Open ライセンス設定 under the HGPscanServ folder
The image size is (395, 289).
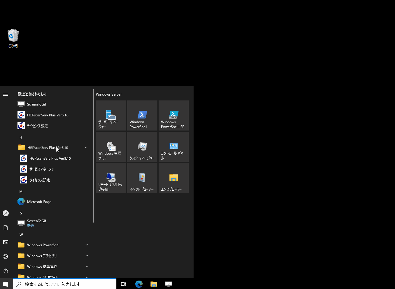54,180
